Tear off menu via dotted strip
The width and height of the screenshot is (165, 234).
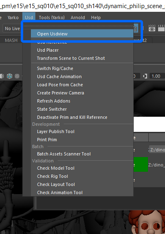click(78, 26)
